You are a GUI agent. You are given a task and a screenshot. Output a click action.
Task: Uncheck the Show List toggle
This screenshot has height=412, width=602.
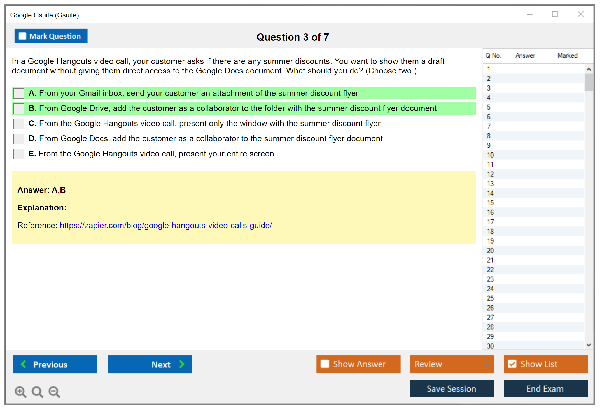point(512,364)
